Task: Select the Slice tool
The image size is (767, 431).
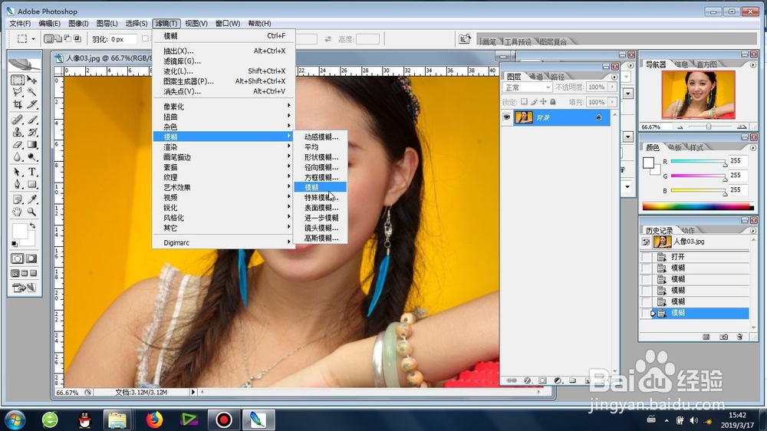Action: 32,104
